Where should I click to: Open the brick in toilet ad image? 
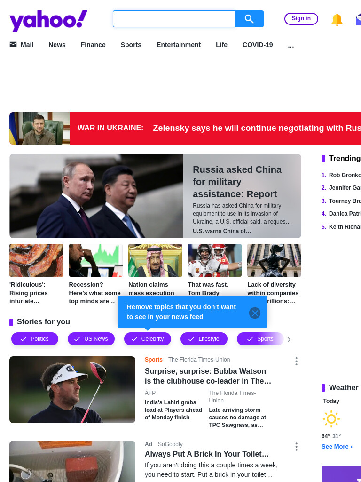[72, 461]
